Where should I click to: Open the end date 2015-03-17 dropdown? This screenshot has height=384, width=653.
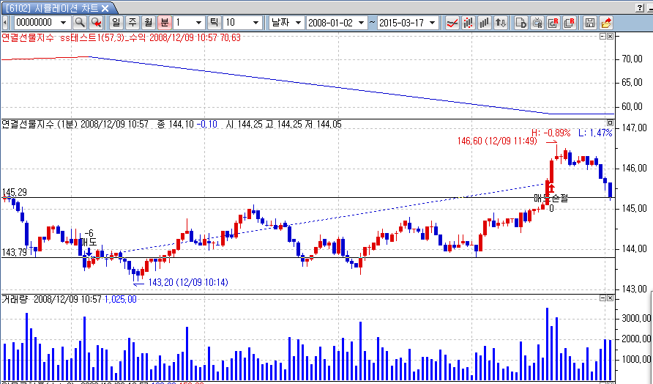pyautogui.click(x=432, y=23)
